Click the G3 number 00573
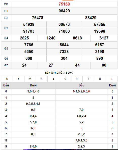This screenshot has height=150, width=118. [64, 24]
